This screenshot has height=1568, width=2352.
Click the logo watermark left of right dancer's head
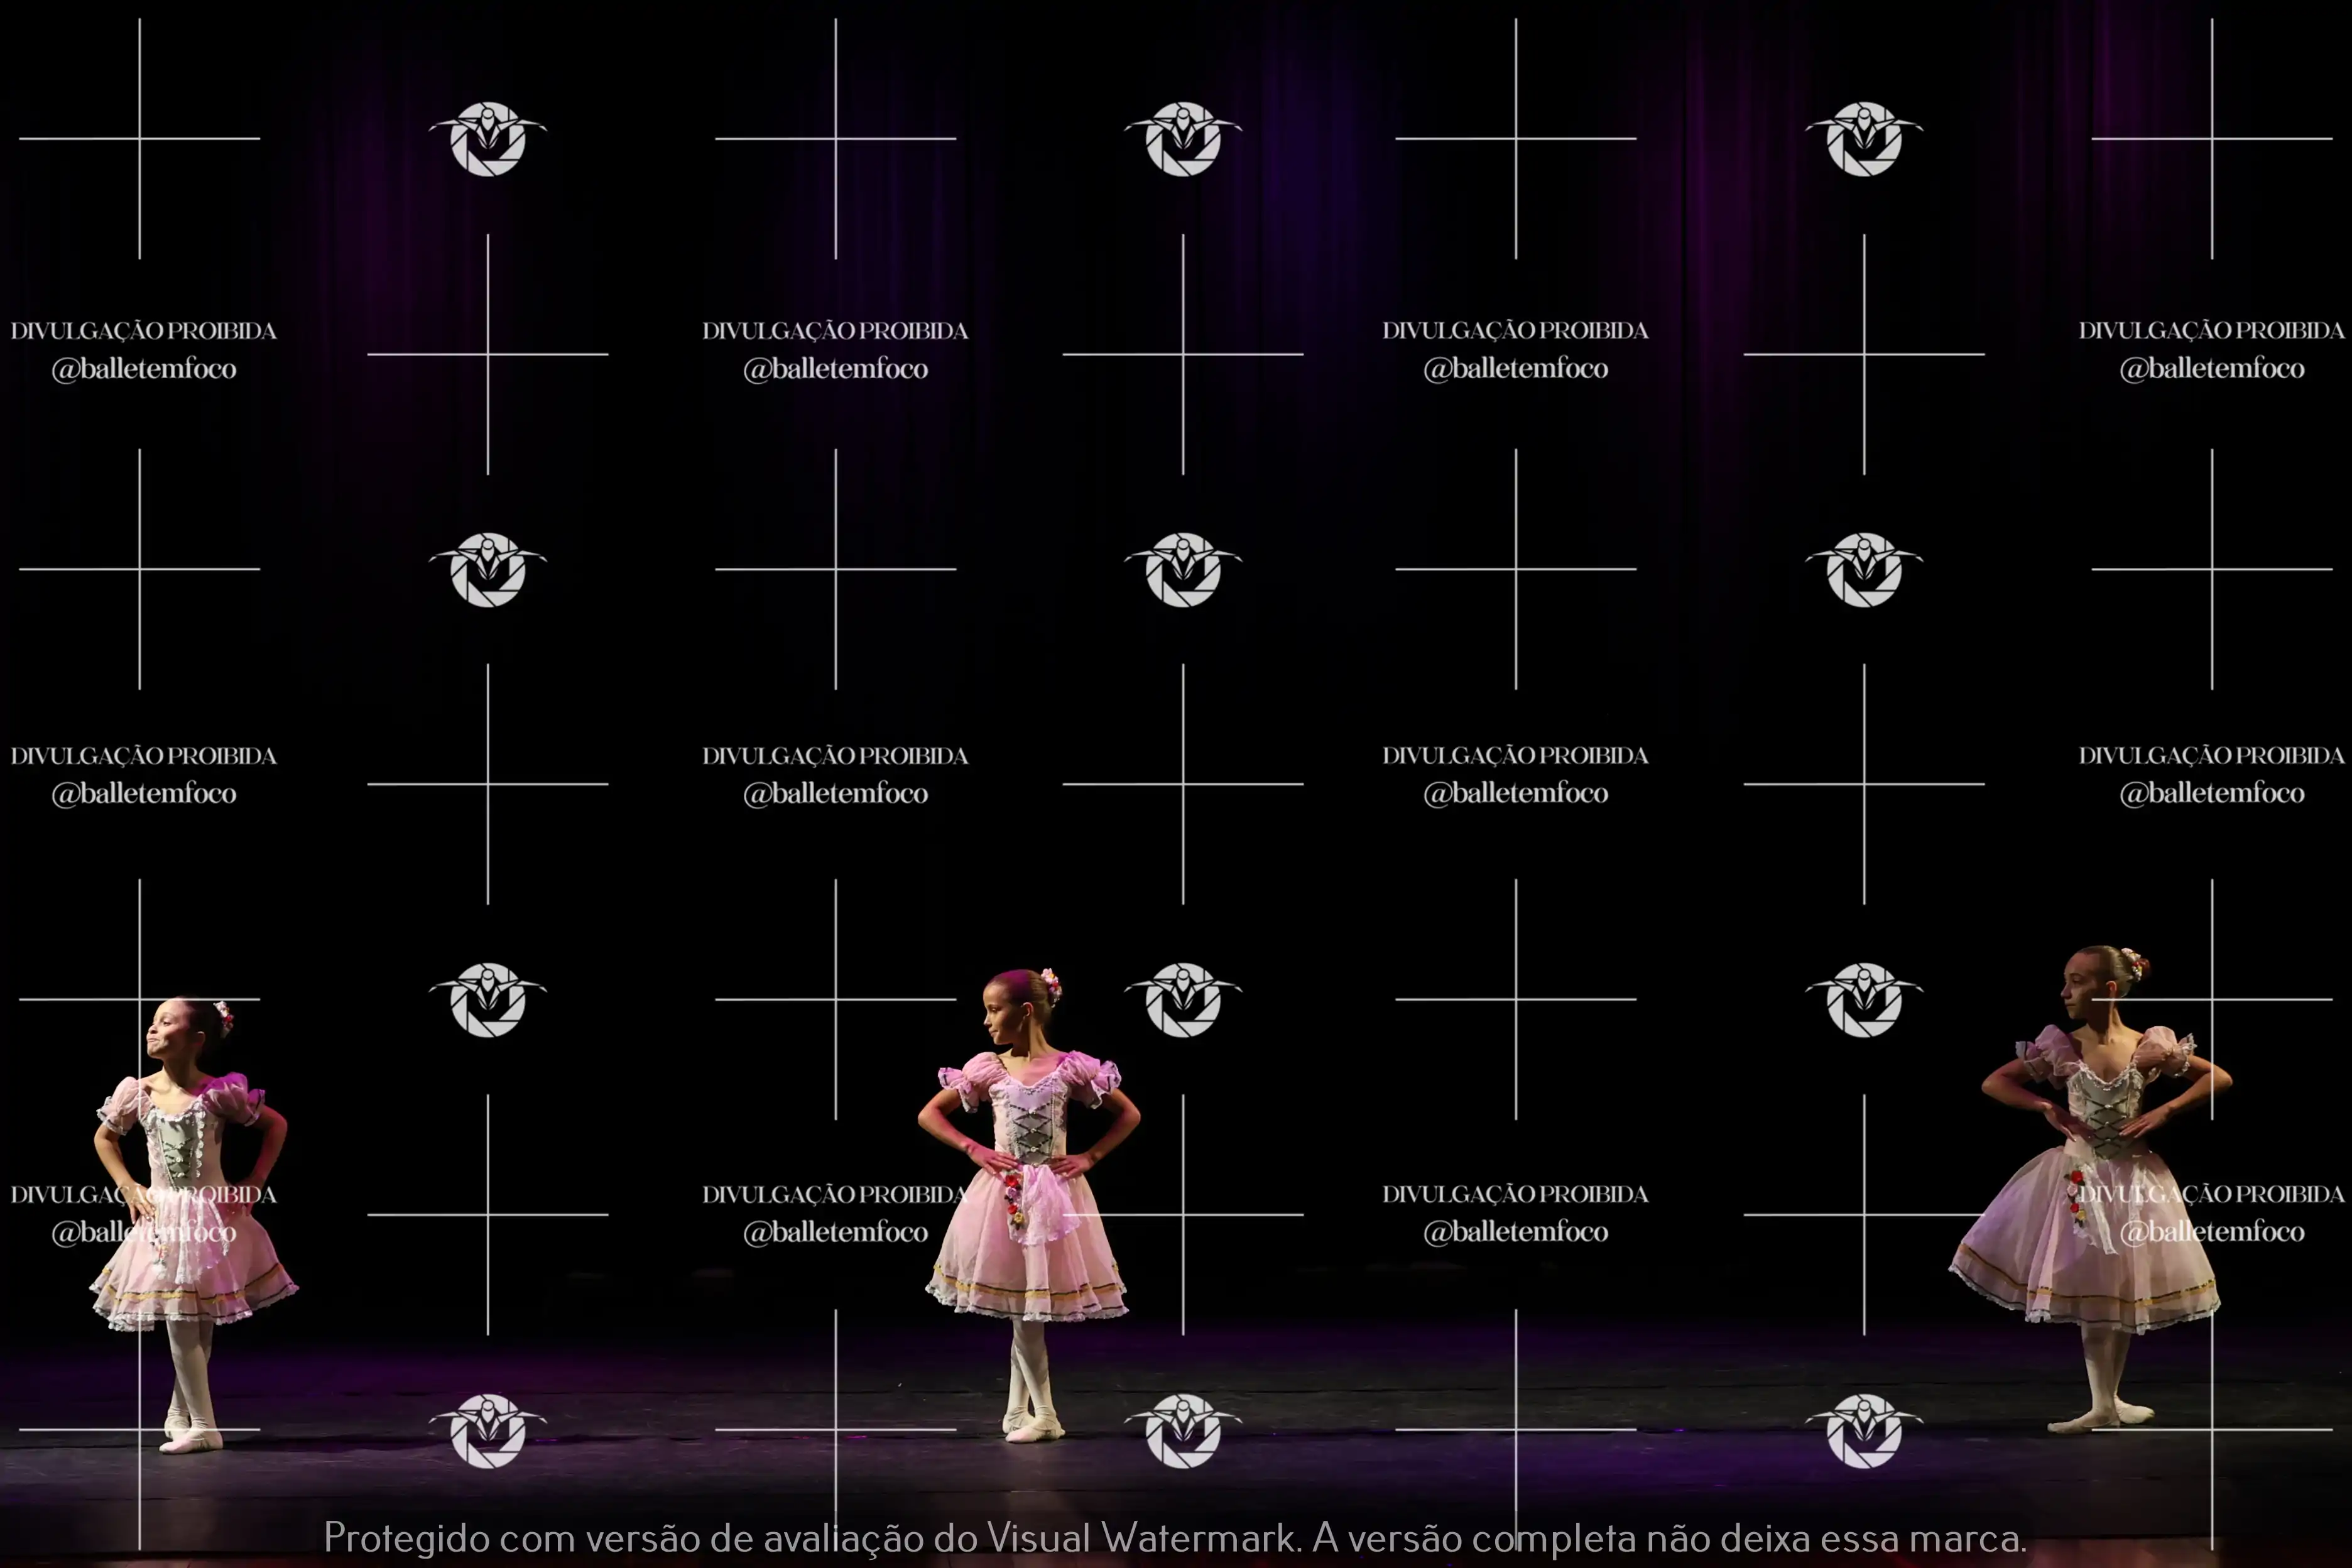coord(1864,999)
